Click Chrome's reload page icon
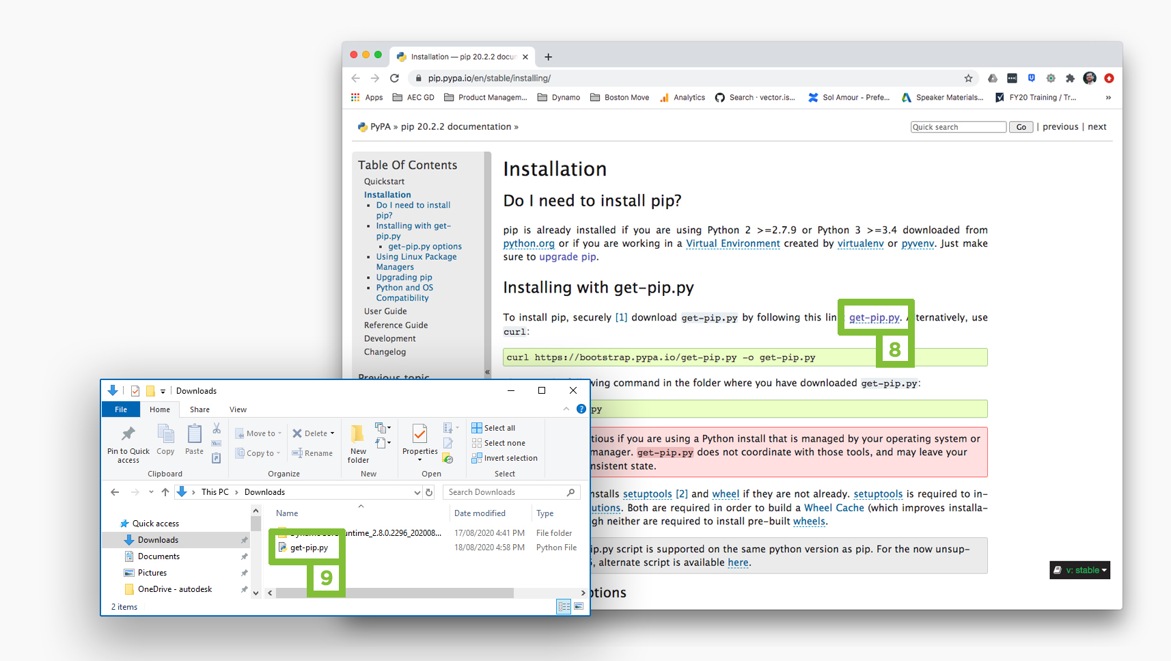This screenshot has width=1171, height=661. (394, 78)
